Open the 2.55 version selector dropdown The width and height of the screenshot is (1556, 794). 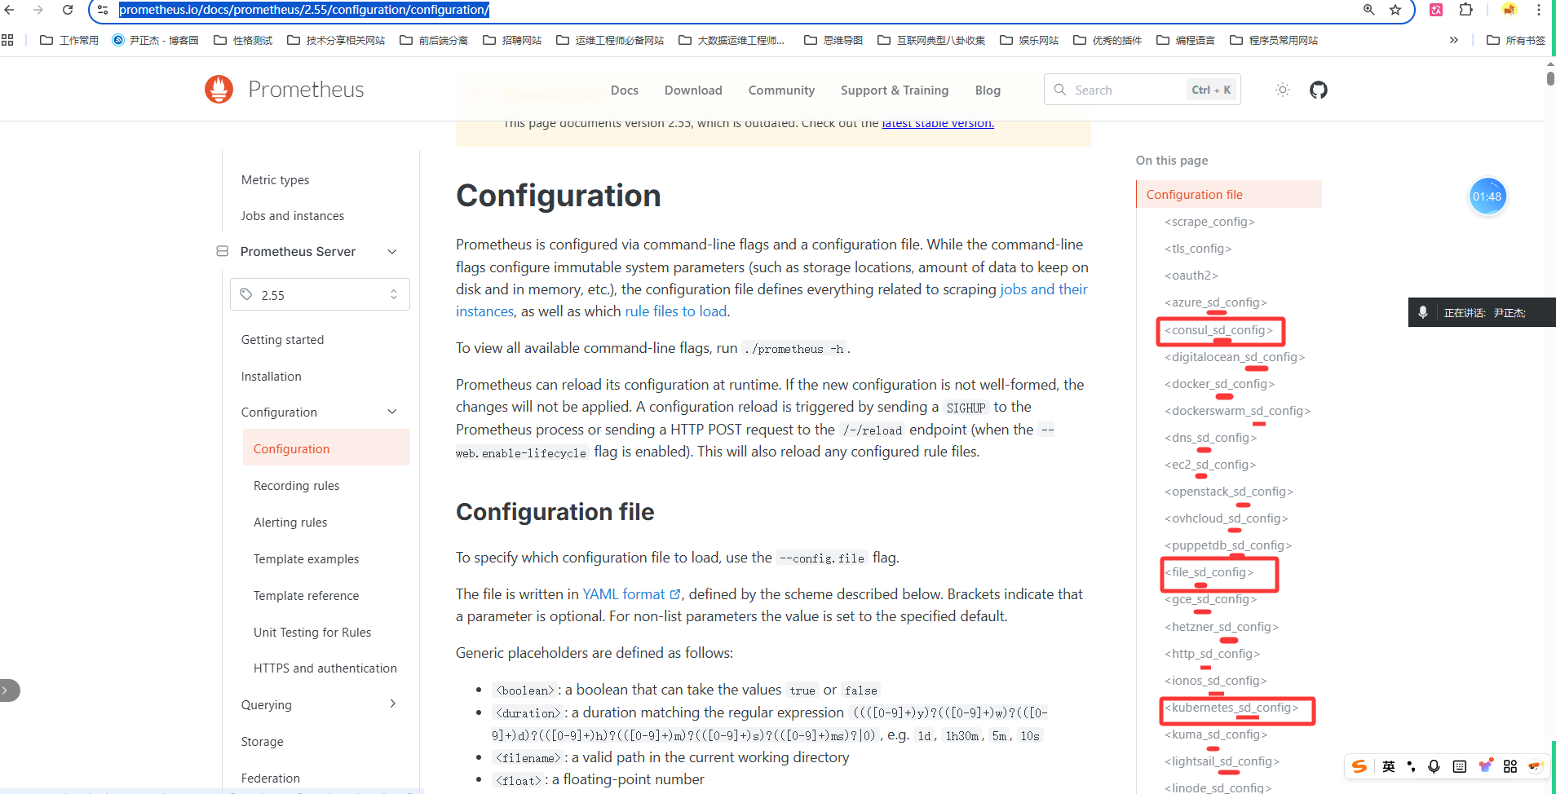320,294
